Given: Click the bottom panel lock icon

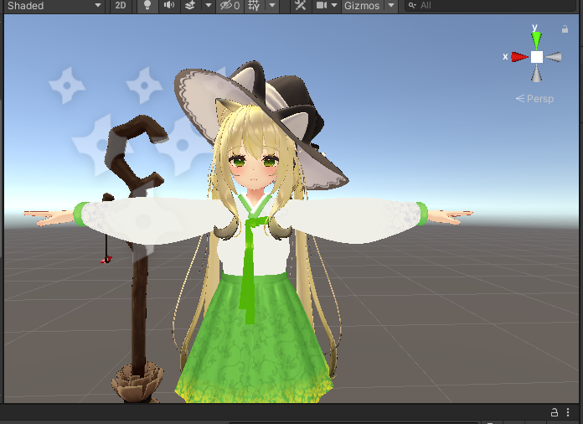Looking at the screenshot, I should click(554, 412).
